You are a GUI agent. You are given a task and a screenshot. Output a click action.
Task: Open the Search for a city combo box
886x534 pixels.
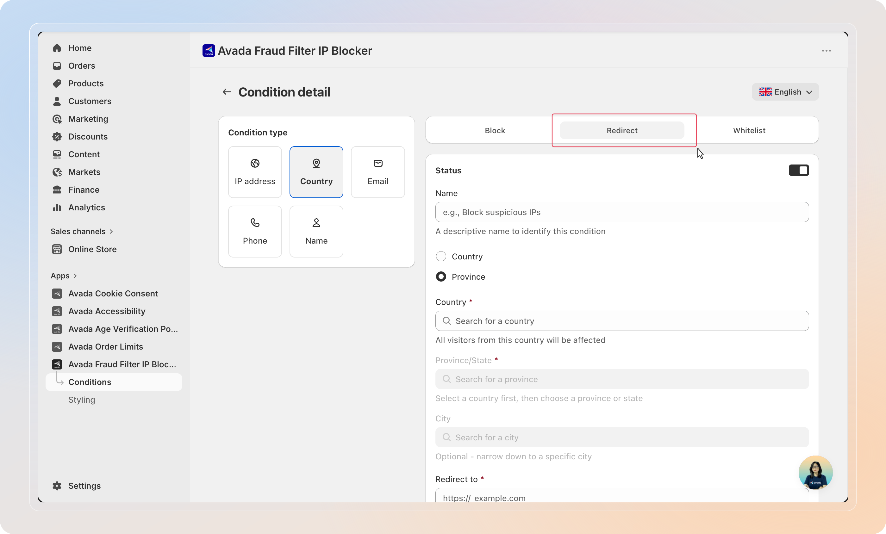(x=622, y=437)
